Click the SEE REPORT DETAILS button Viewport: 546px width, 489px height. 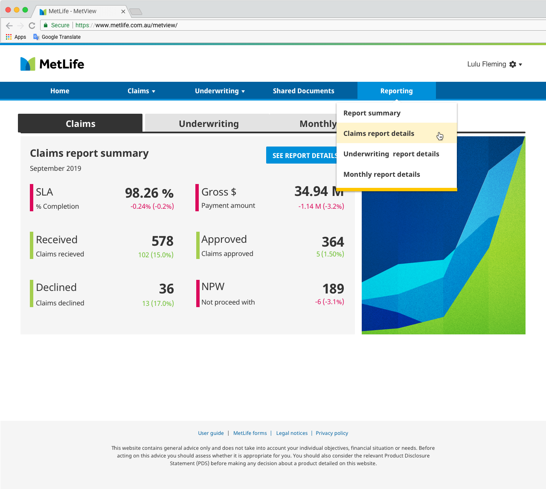[x=302, y=155]
